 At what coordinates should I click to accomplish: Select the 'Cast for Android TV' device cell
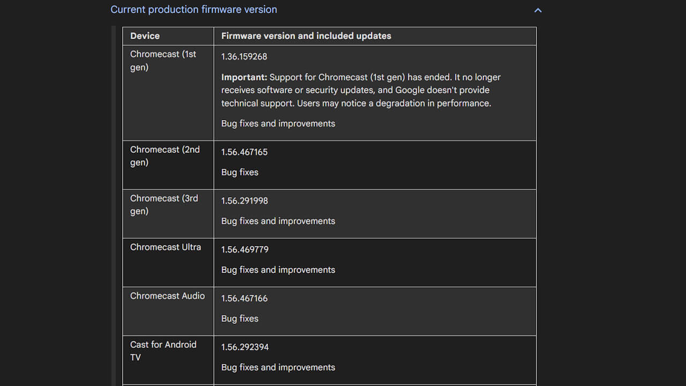163,351
